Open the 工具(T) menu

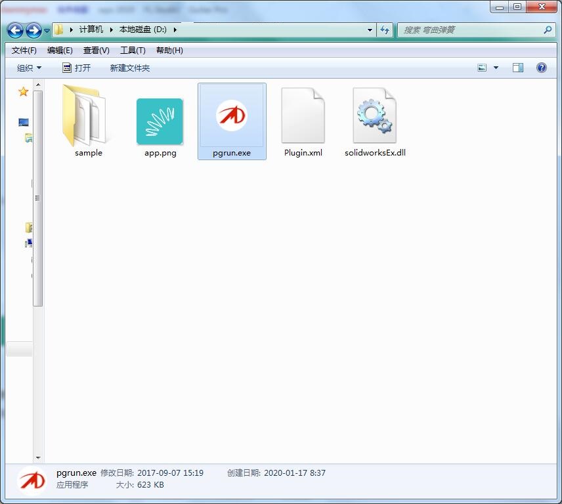(x=132, y=51)
